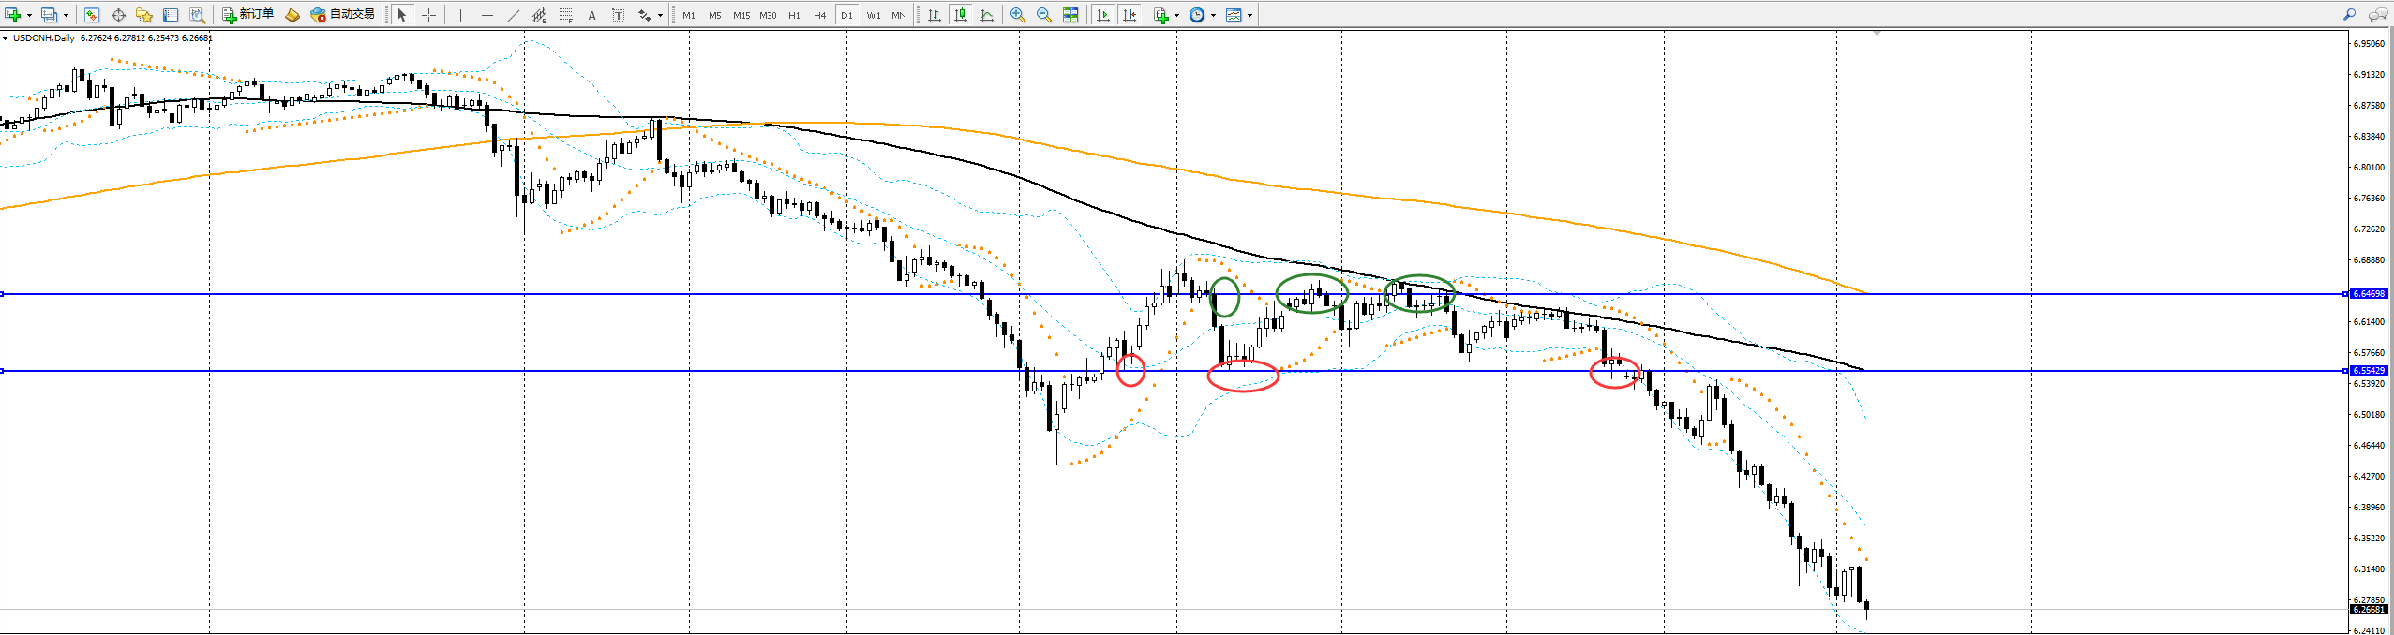Viewport: 2394px width, 635px height.
Task: Click the zoom in magnifier icon
Action: pyautogui.click(x=1017, y=15)
